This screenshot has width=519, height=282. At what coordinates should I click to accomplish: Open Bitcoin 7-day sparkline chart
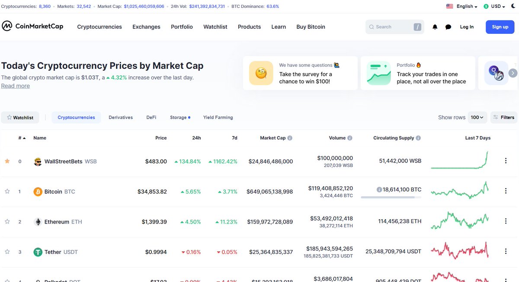pos(459,190)
